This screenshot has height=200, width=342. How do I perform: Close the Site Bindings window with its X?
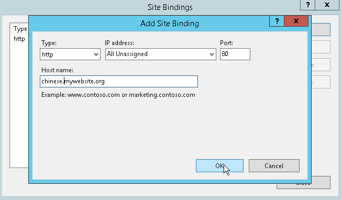coord(327,5)
